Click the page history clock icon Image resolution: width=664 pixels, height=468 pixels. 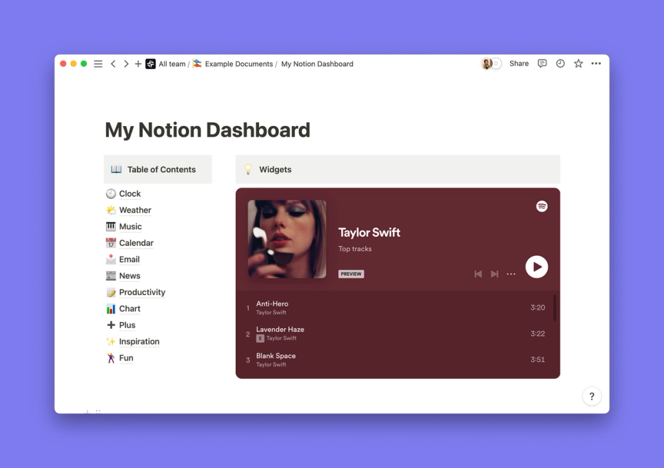pos(560,63)
